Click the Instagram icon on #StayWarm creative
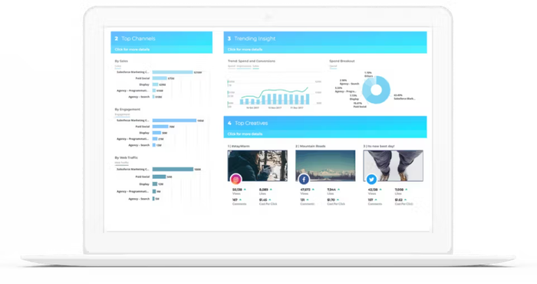This screenshot has height=284, width=537. coord(236,179)
